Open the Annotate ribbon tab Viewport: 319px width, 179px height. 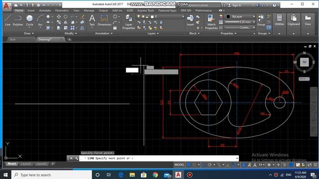pyautogui.click(x=45, y=10)
